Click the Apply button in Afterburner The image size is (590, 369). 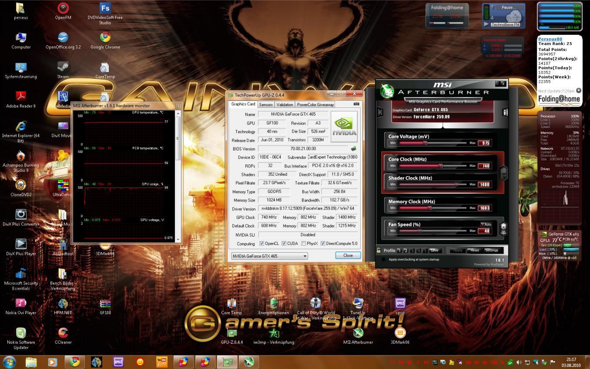458,250
